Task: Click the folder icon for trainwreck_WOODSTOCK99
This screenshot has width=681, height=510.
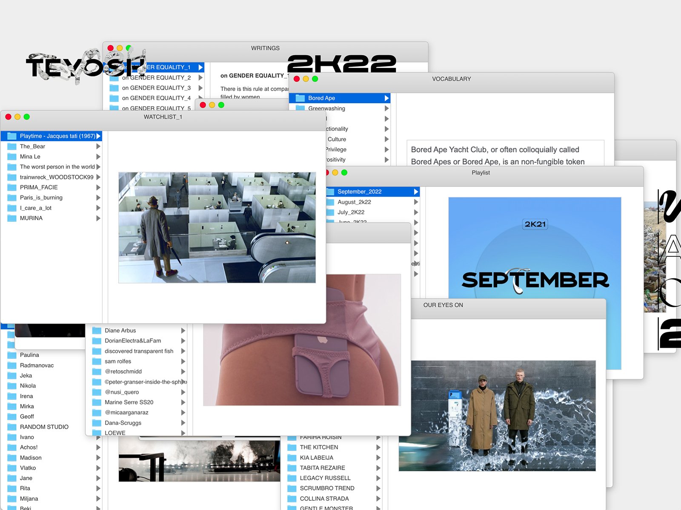Action: tap(12, 177)
